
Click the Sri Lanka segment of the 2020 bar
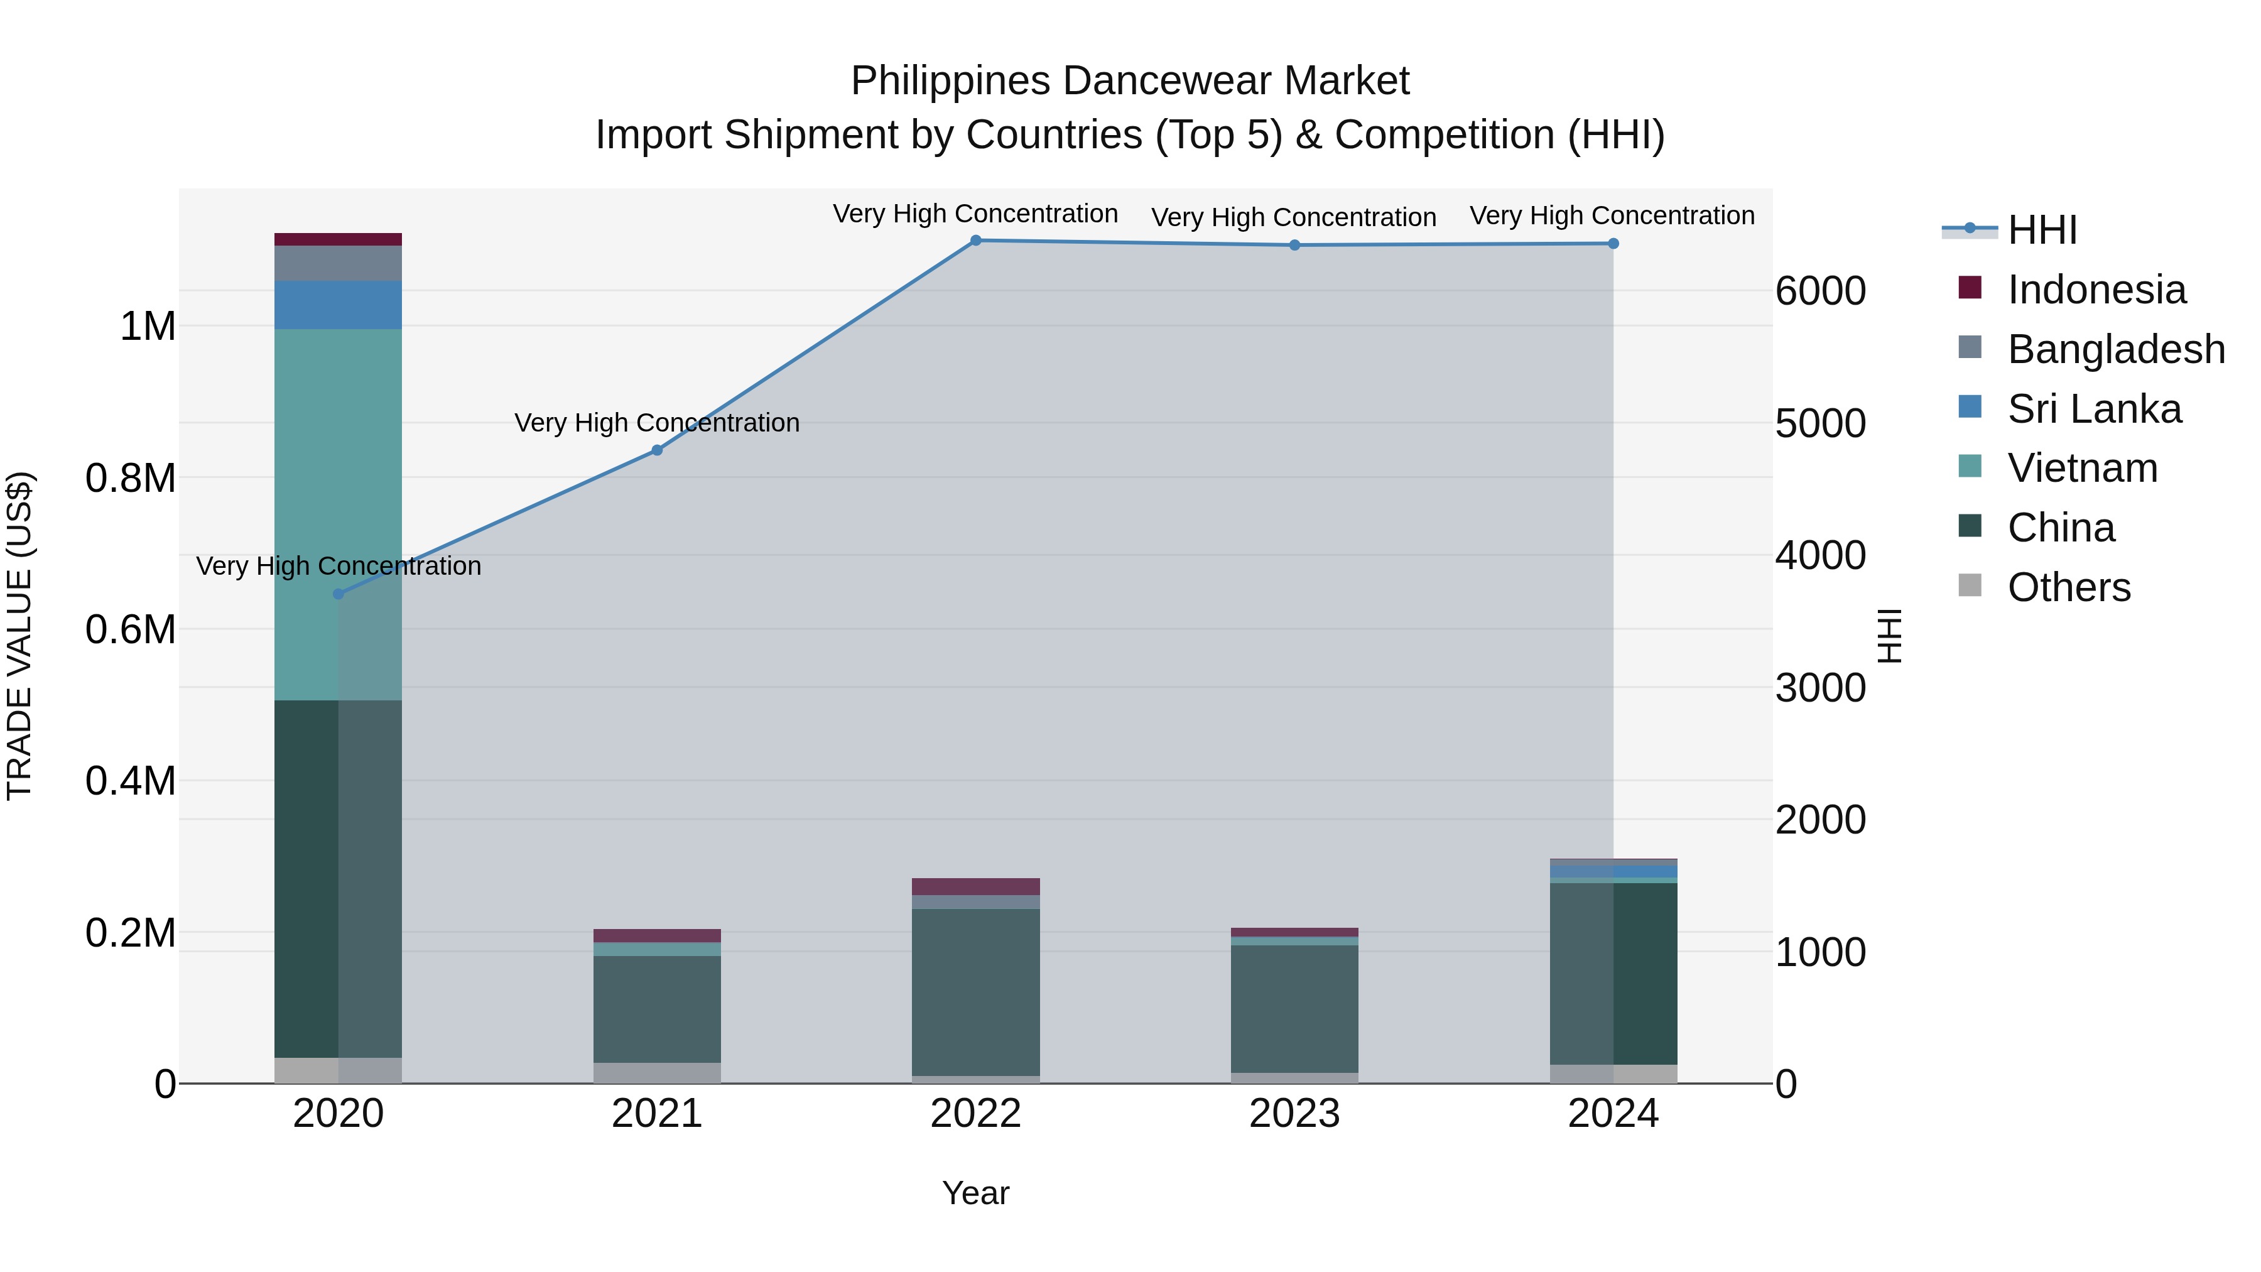(x=339, y=305)
